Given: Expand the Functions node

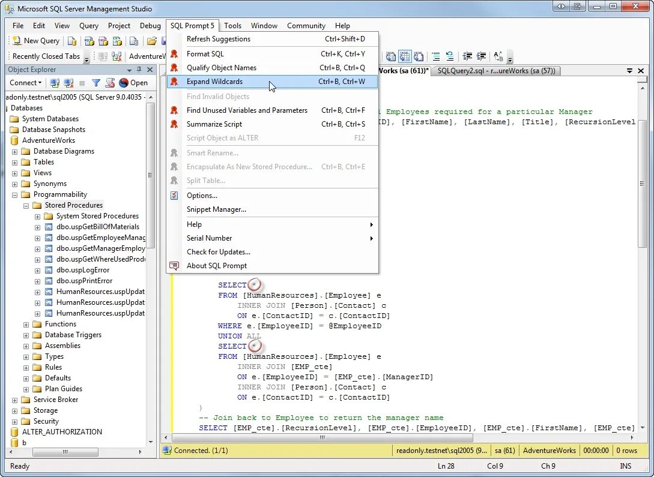Looking at the screenshot, I should coord(26,325).
